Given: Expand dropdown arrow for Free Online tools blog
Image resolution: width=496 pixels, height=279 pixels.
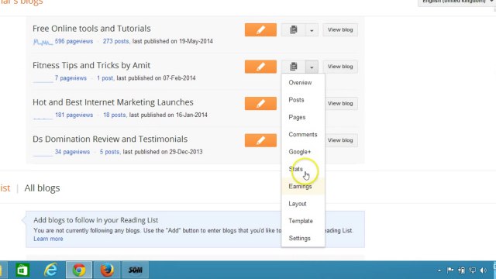Looking at the screenshot, I should click(312, 30).
